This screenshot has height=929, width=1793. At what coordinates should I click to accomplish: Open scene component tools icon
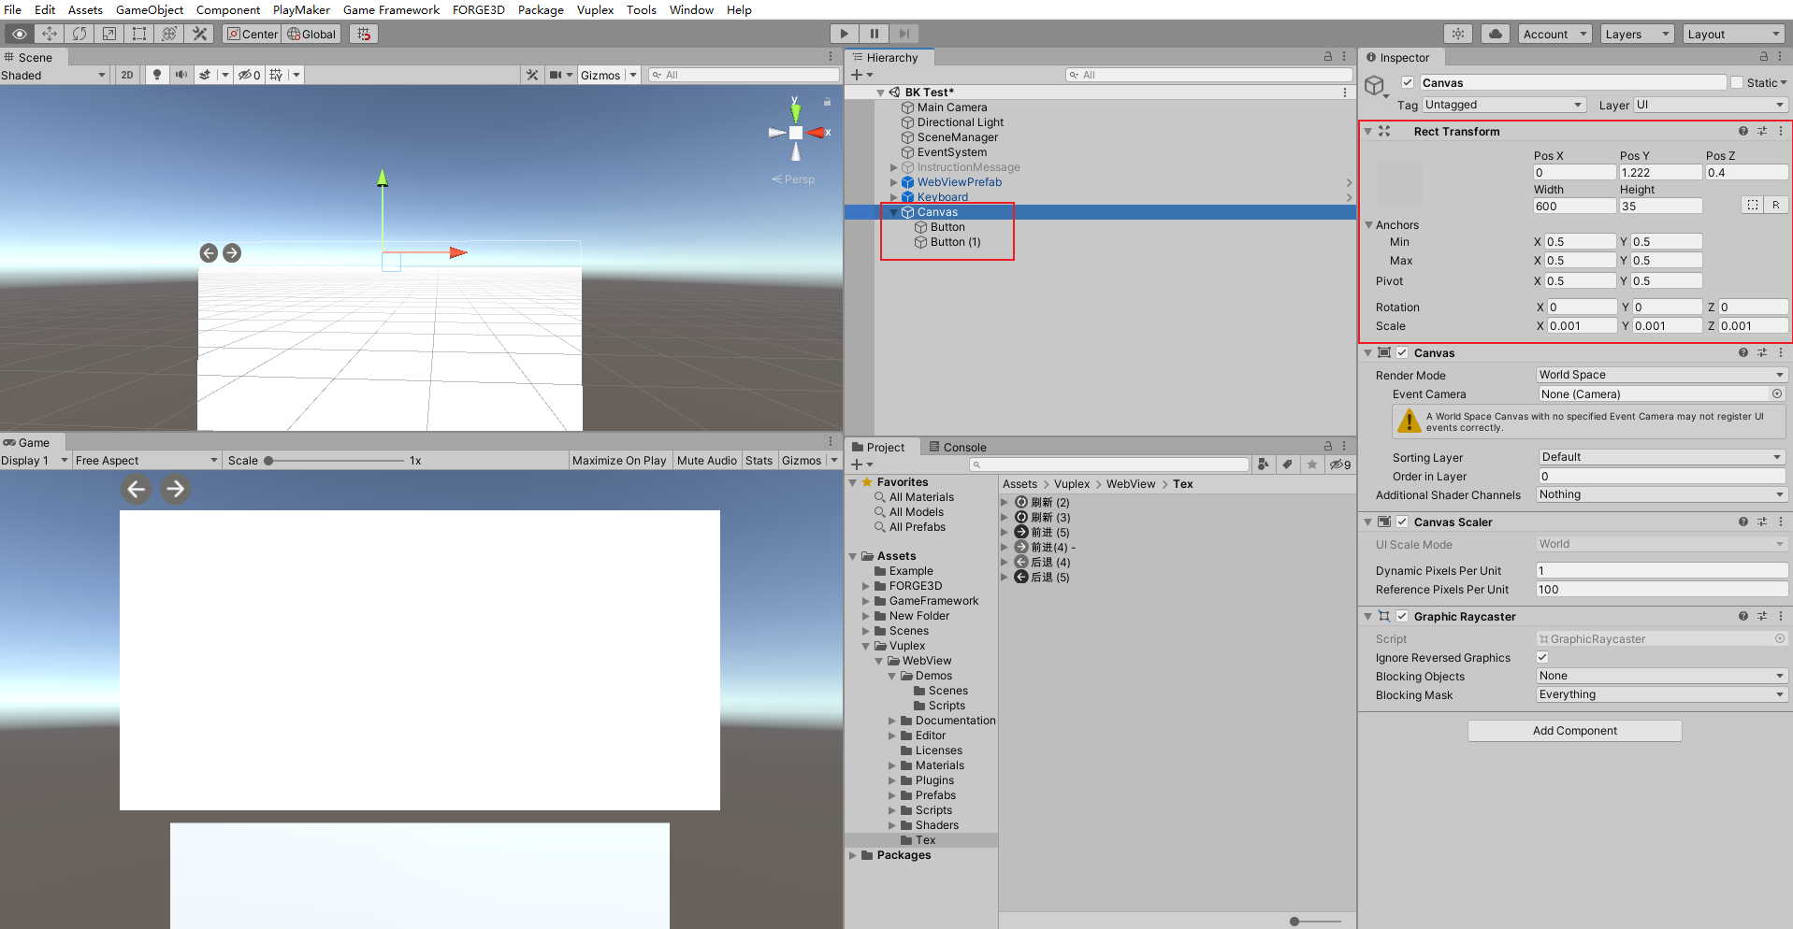pyautogui.click(x=532, y=75)
